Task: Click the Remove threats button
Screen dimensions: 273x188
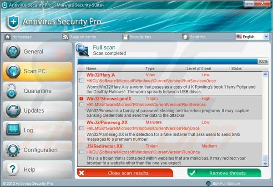Action: (x=224, y=173)
